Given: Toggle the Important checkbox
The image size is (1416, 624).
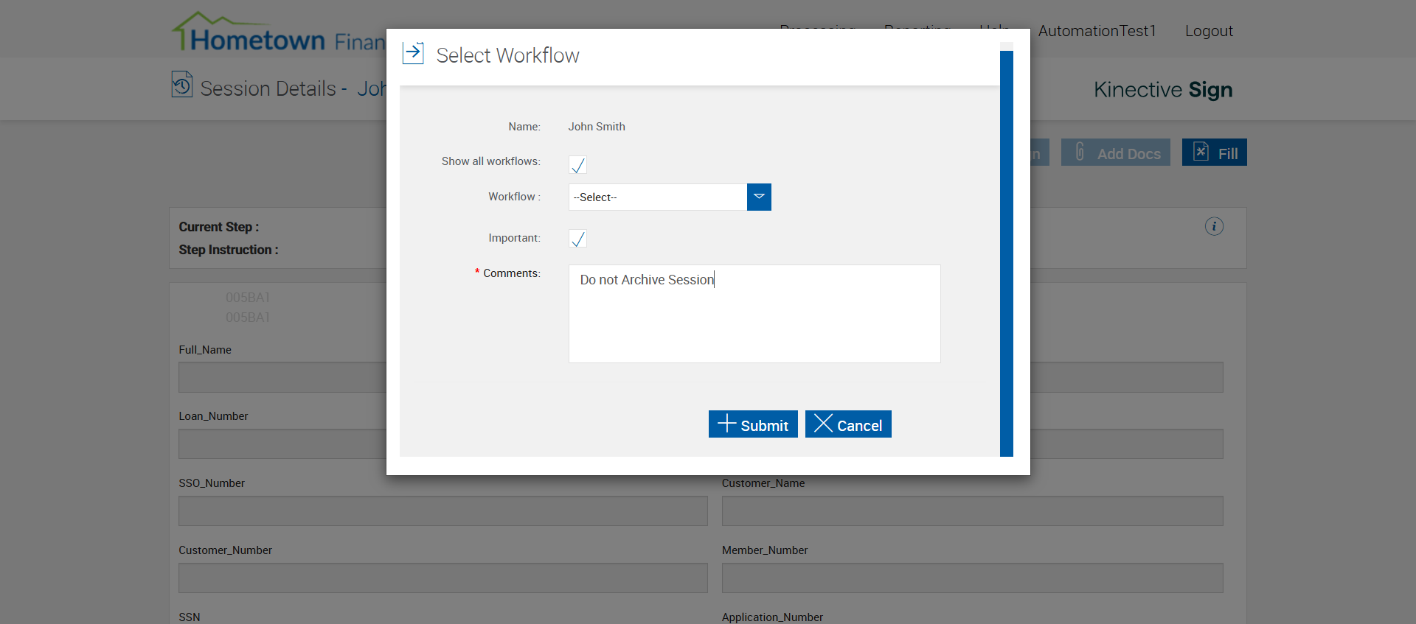Looking at the screenshot, I should 577,239.
